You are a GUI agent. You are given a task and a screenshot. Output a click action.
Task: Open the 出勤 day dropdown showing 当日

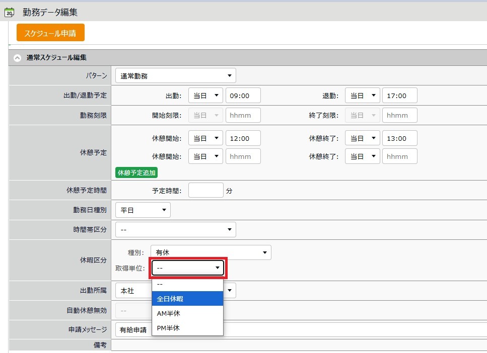(x=205, y=96)
